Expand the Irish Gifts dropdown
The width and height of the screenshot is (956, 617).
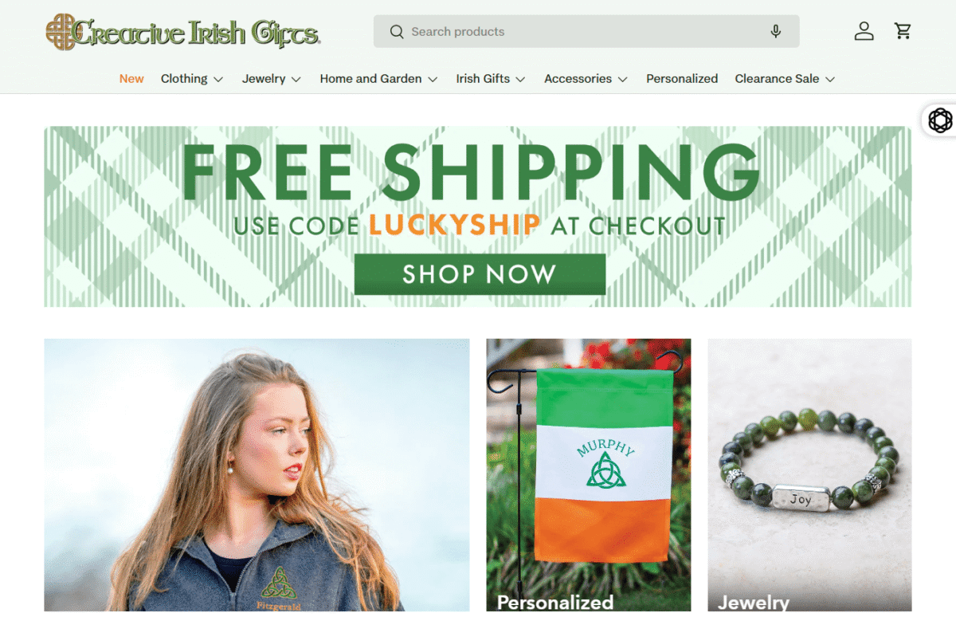click(x=491, y=79)
